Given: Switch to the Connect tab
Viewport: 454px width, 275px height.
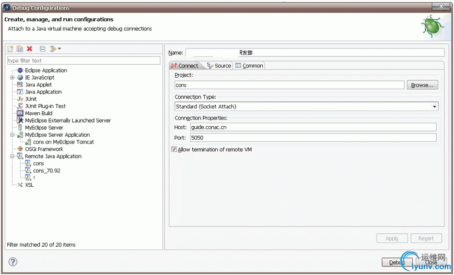Looking at the screenshot, I should [x=184, y=66].
